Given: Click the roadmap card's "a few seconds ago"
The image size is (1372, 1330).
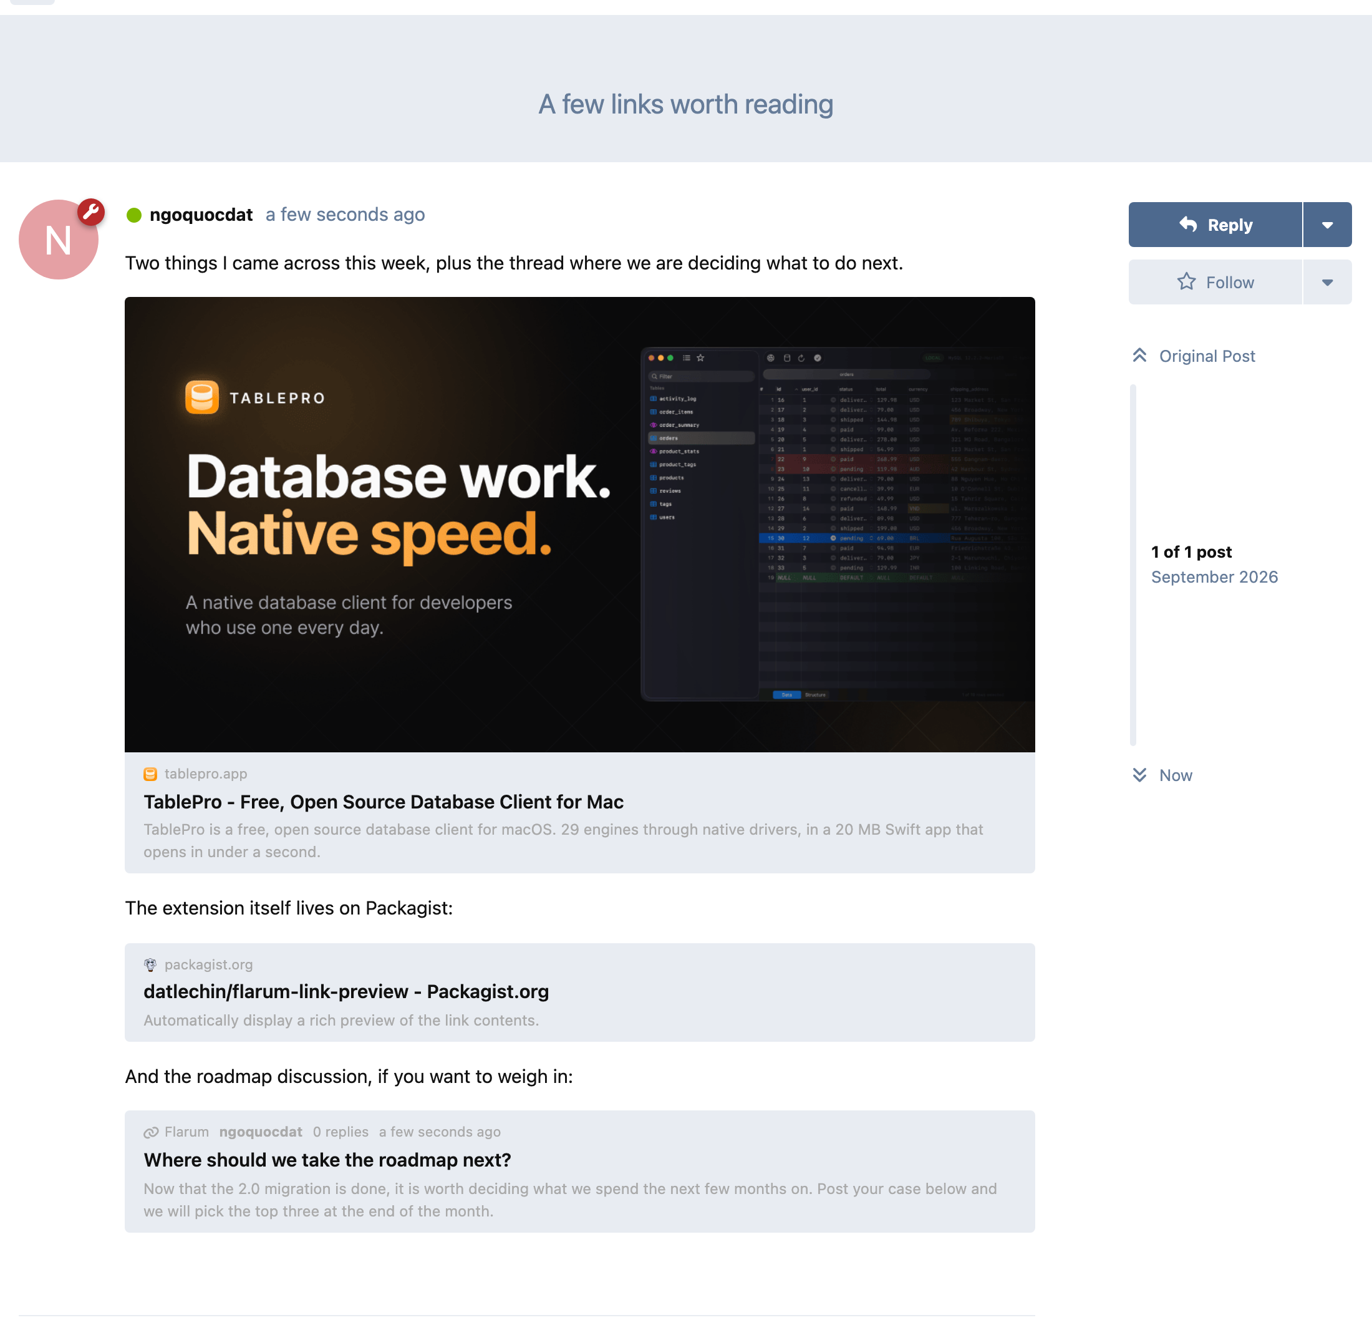Looking at the screenshot, I should (440, 1132).
